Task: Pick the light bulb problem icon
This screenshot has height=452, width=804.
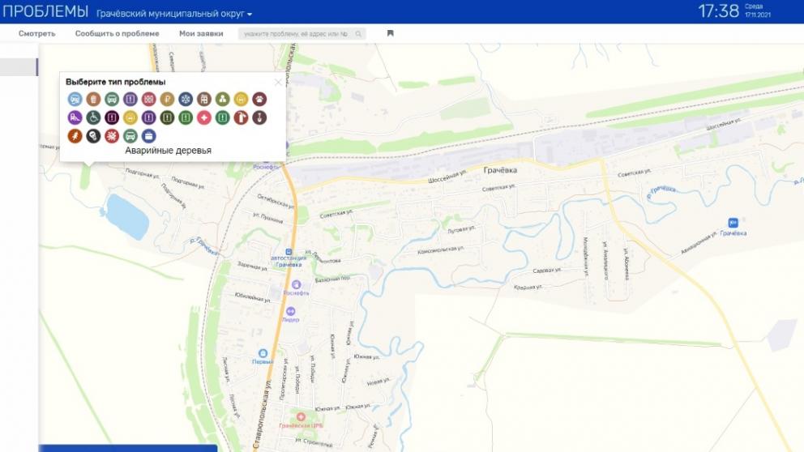Action: coord(93,136)
